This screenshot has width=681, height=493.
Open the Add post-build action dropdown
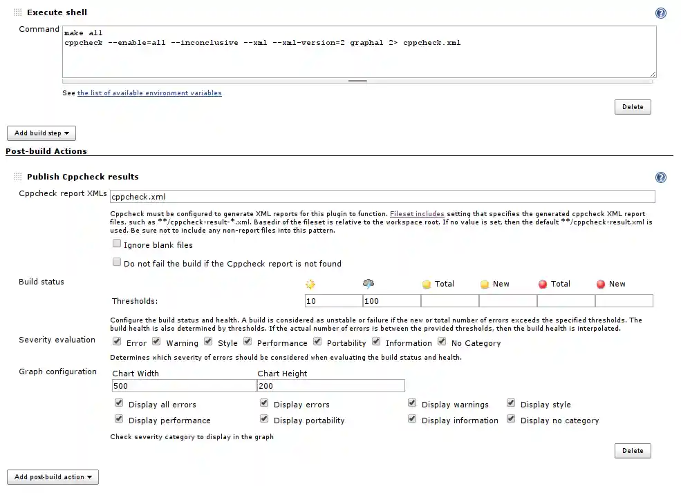click(x=53, y=477)
